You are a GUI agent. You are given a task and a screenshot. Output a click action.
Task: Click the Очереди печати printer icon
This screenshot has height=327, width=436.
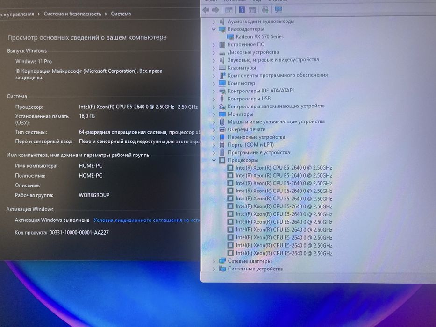point(222,129)
